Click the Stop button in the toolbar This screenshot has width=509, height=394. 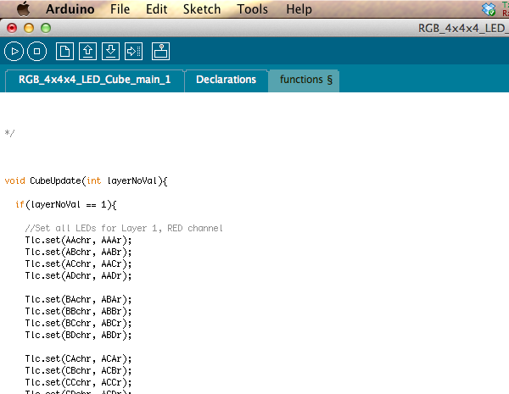[x=37, y=51]
